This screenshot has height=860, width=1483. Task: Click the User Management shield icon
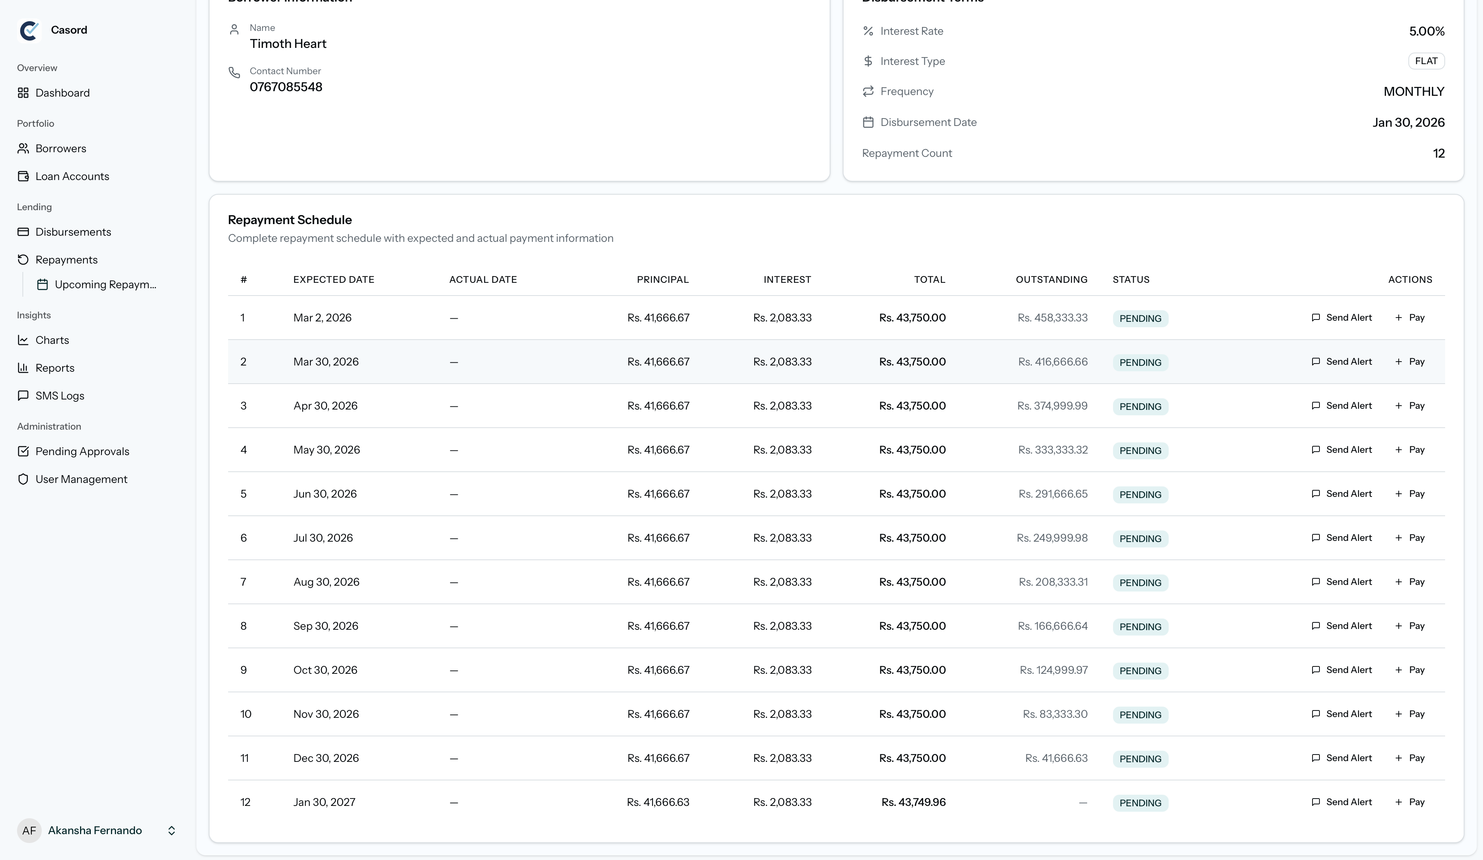23,479
